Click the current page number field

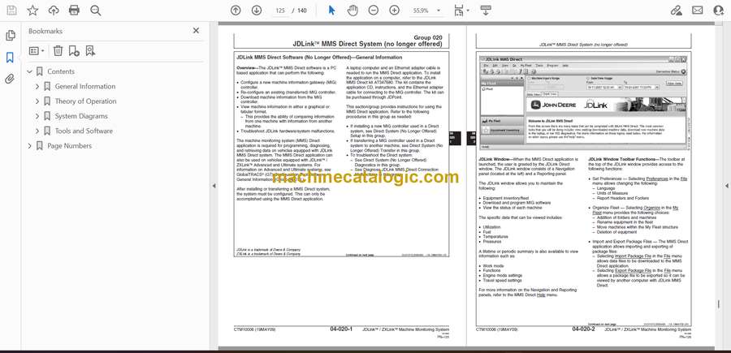coord(280,11)
